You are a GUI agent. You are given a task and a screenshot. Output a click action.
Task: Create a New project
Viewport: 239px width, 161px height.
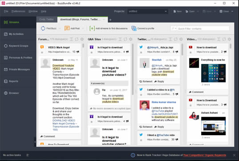click(178, 12)
